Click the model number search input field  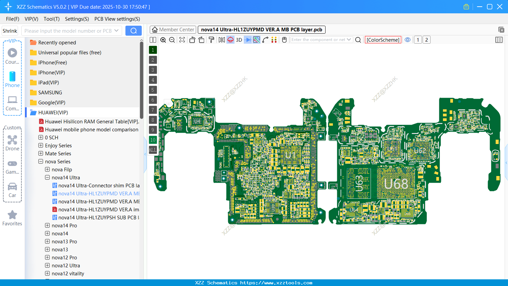pyautogui.click(x=68, y=31)
